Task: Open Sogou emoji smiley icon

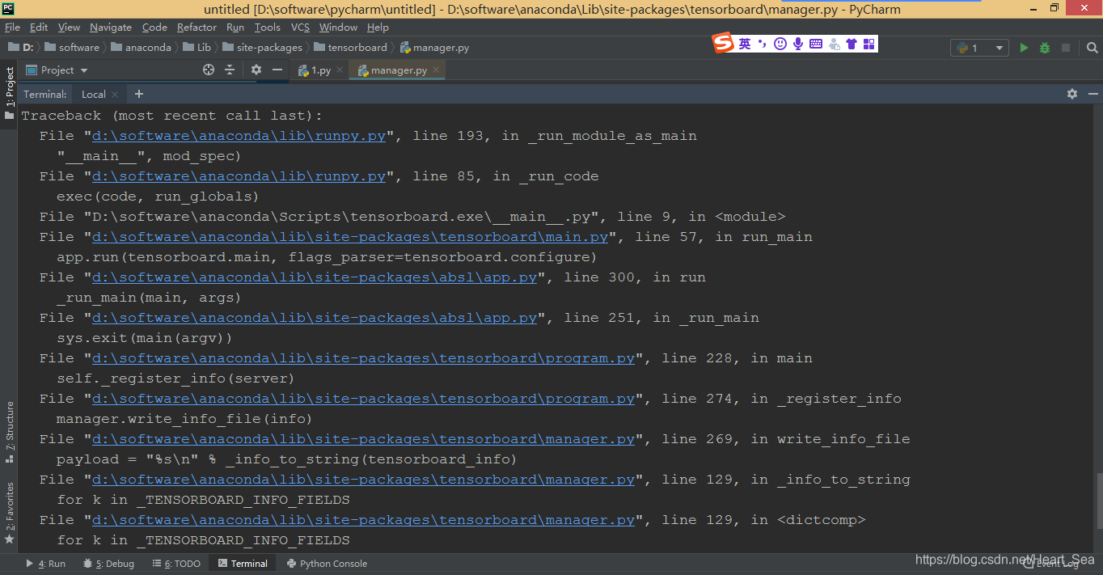Action: (x=780, y=44)
